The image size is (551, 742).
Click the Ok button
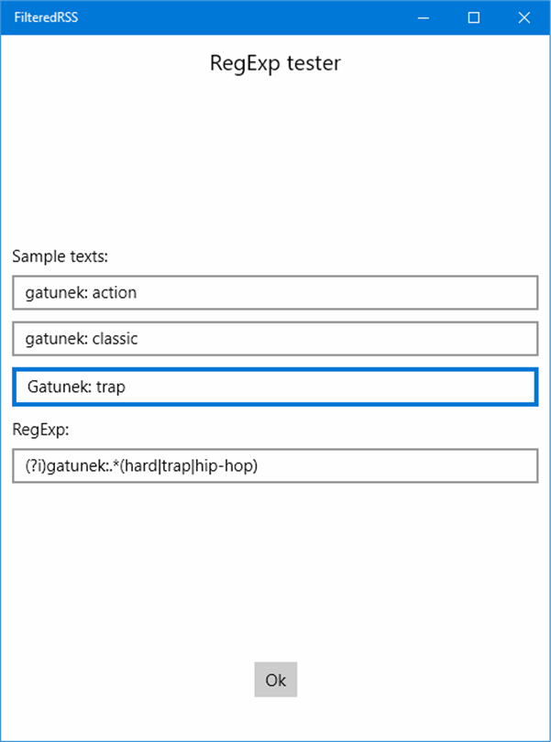[276, 680]
